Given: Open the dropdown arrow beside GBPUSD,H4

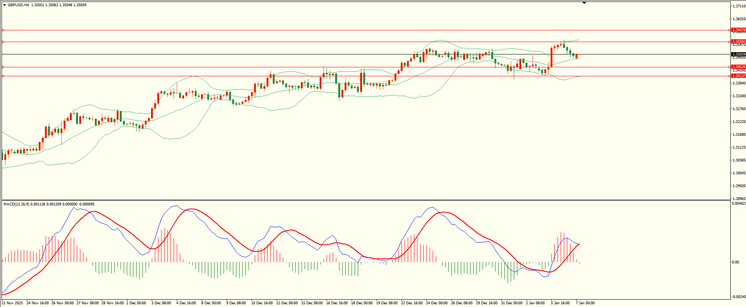Looking at the screenshot, I should click(x=4, y=5).
